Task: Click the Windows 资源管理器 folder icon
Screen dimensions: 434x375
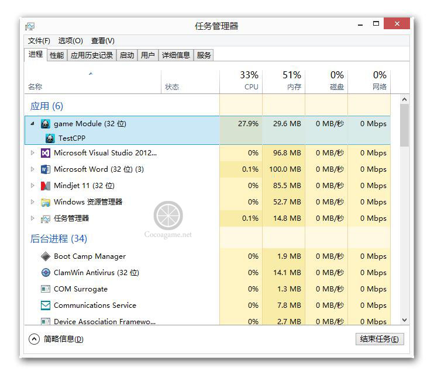Action: click(46, 202)
